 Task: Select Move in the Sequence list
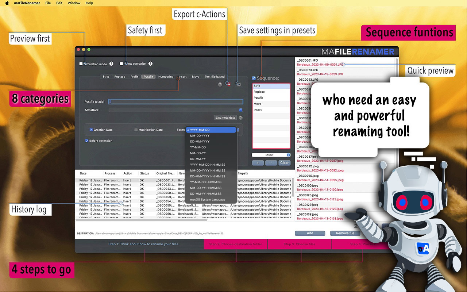tap(271, 104)
